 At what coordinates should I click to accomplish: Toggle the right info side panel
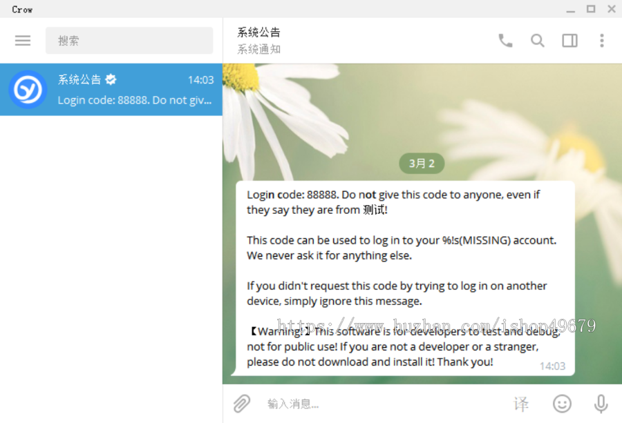pyautogui.click(x=569, y=41)
